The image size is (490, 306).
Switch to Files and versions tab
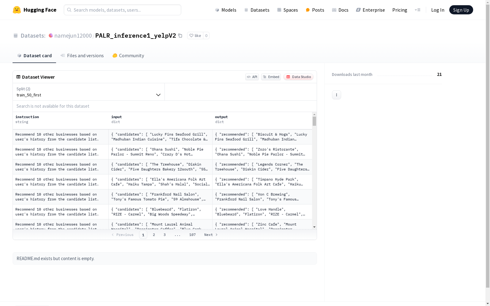click(x=82, y=55)
